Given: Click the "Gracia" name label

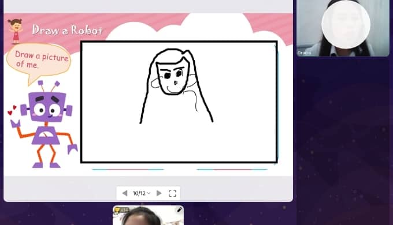Looking at the screenshot, I should (304, 53).
